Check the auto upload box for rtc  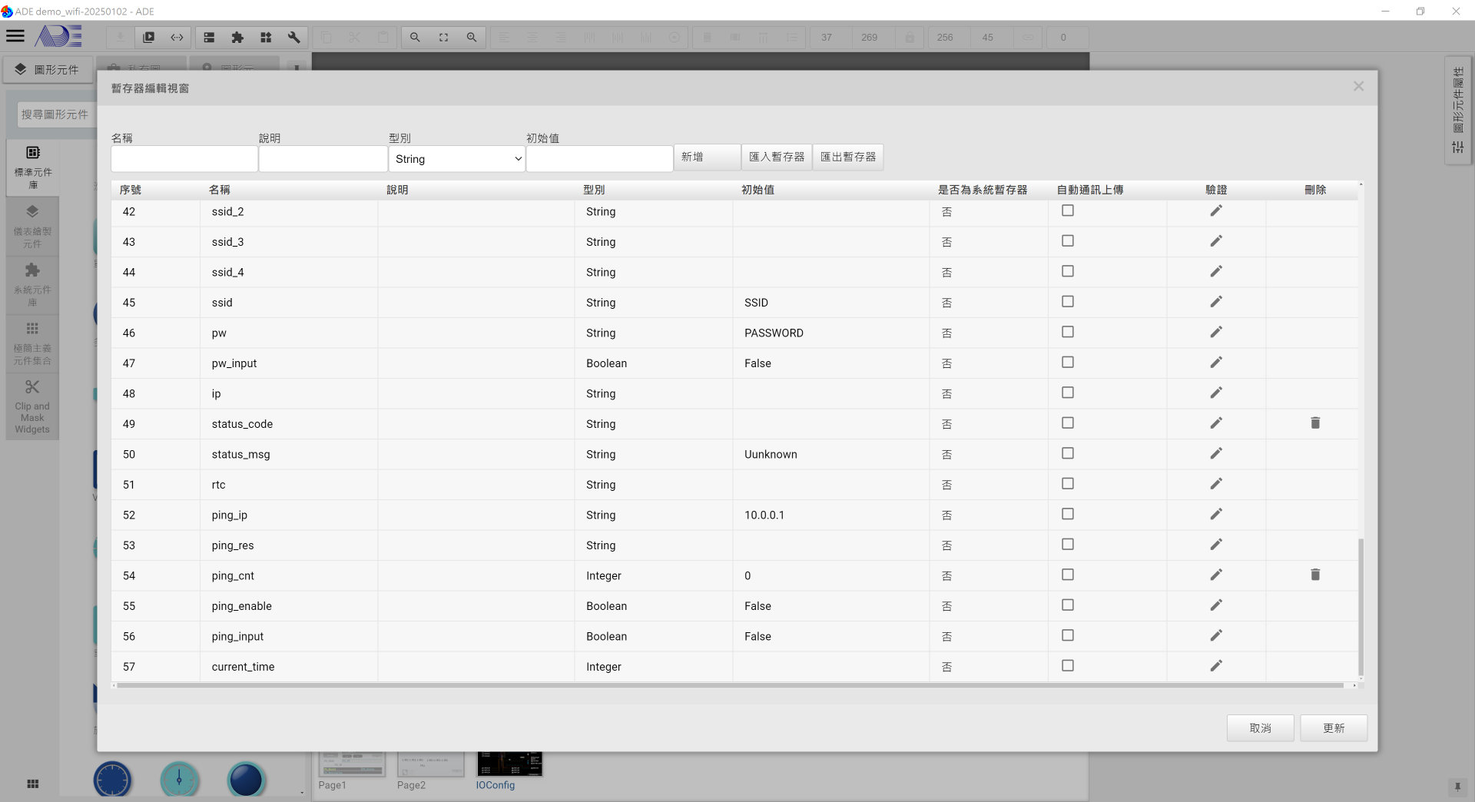tap(1067, 484)
